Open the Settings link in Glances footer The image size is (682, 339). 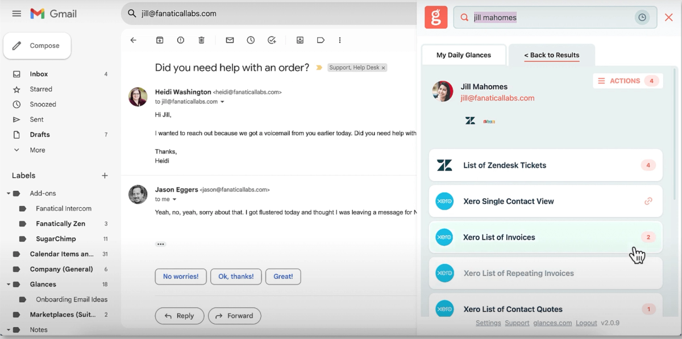tap(488, 323)
